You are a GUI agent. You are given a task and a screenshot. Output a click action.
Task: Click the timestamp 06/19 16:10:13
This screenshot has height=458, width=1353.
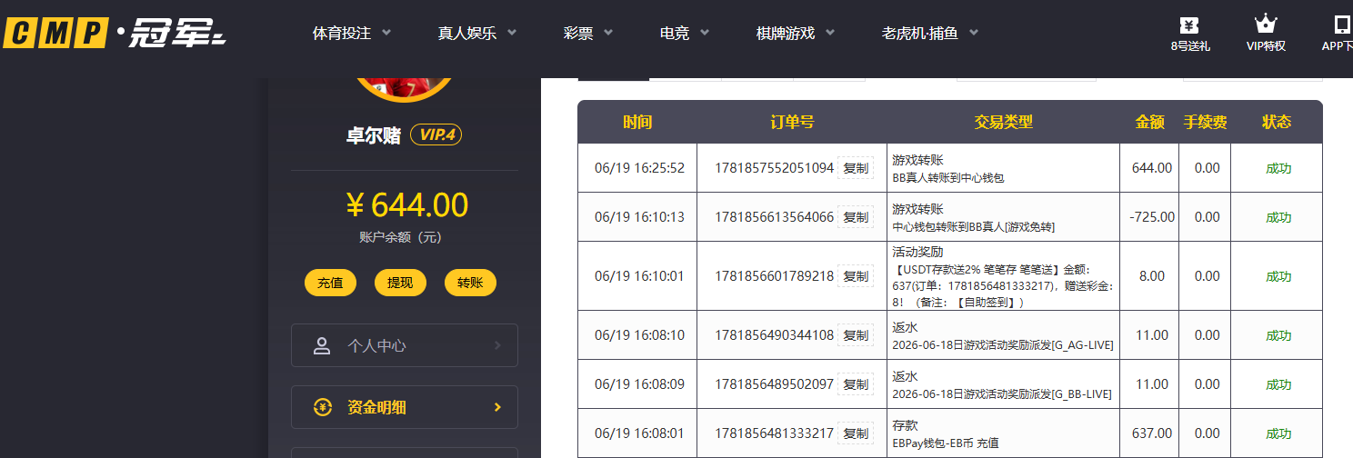pyautogui.click(x=639, y=217)
